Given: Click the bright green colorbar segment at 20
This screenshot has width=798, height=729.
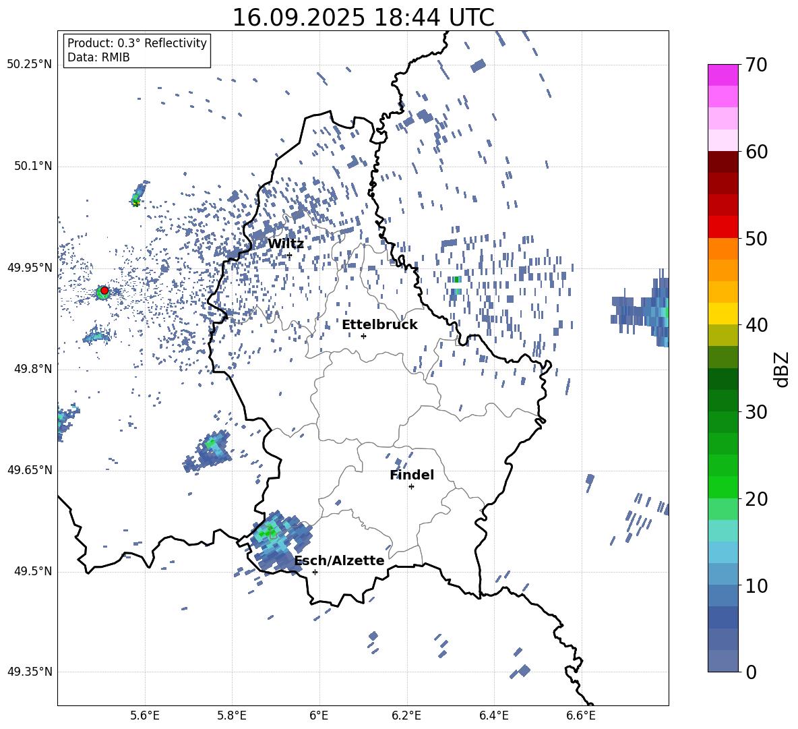Looking at the screenshot, I should tap(723, 487).
